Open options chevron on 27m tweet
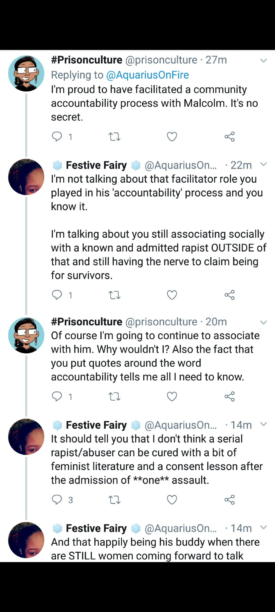 pyautogui.click(x=263, y=61)
